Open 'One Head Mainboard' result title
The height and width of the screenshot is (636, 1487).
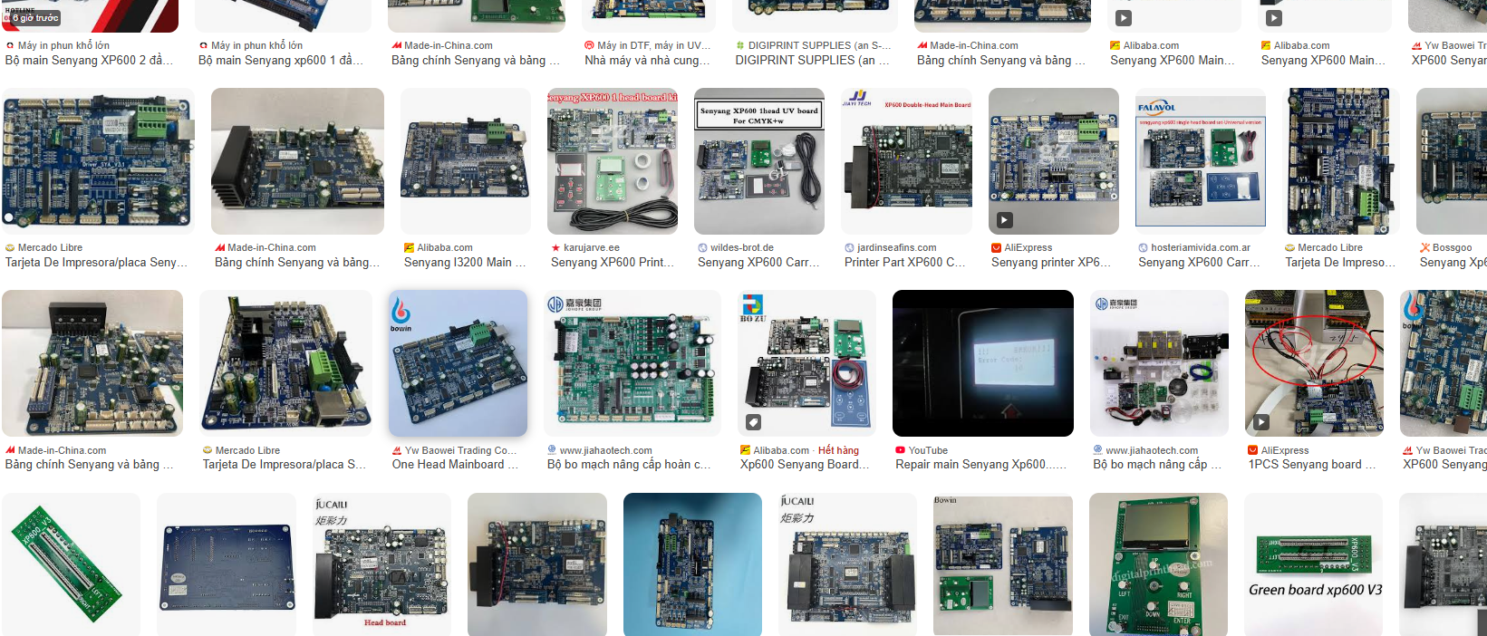point(455,465)
